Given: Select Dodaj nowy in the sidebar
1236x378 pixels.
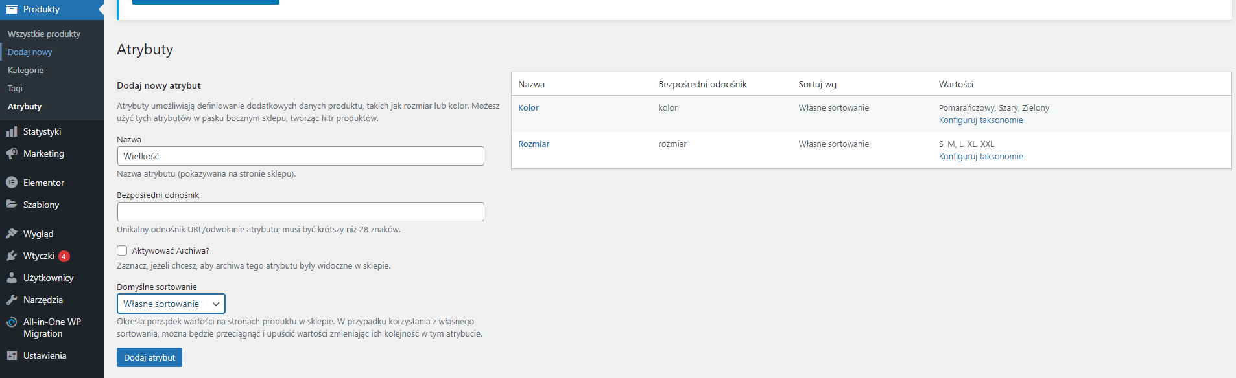Looking at the screenshot, I should tap(30, 52).
